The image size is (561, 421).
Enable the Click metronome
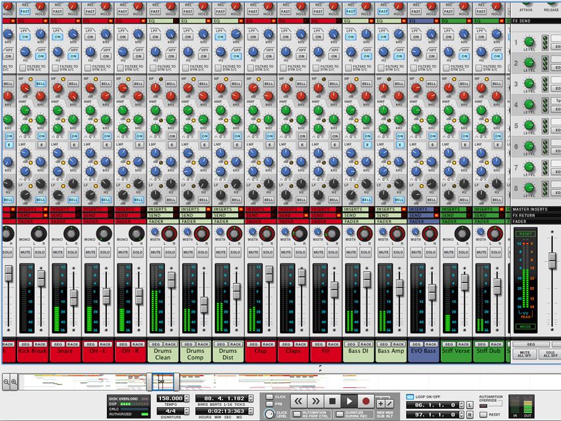(271, 397)
